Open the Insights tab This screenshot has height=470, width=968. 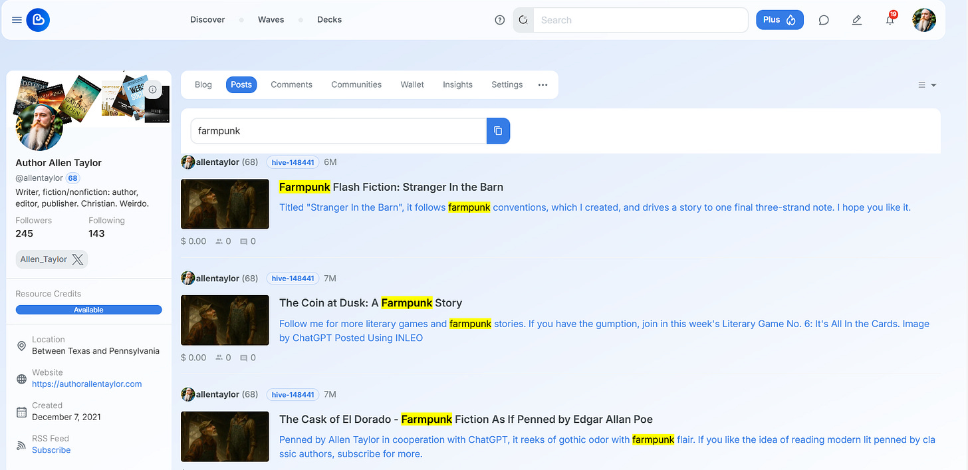click(457, 84)
